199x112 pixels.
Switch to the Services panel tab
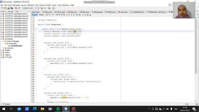coord(11,12)
